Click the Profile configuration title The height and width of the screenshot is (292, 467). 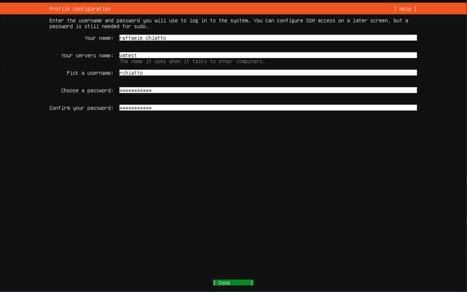pyautogui.click(x=80, y=9)
